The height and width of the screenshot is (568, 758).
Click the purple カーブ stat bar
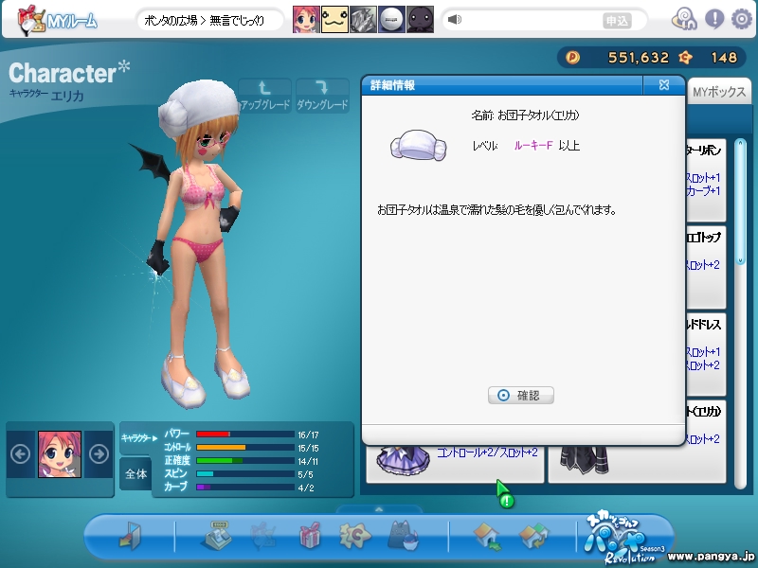pyautogui.click(x=245, y=488)
